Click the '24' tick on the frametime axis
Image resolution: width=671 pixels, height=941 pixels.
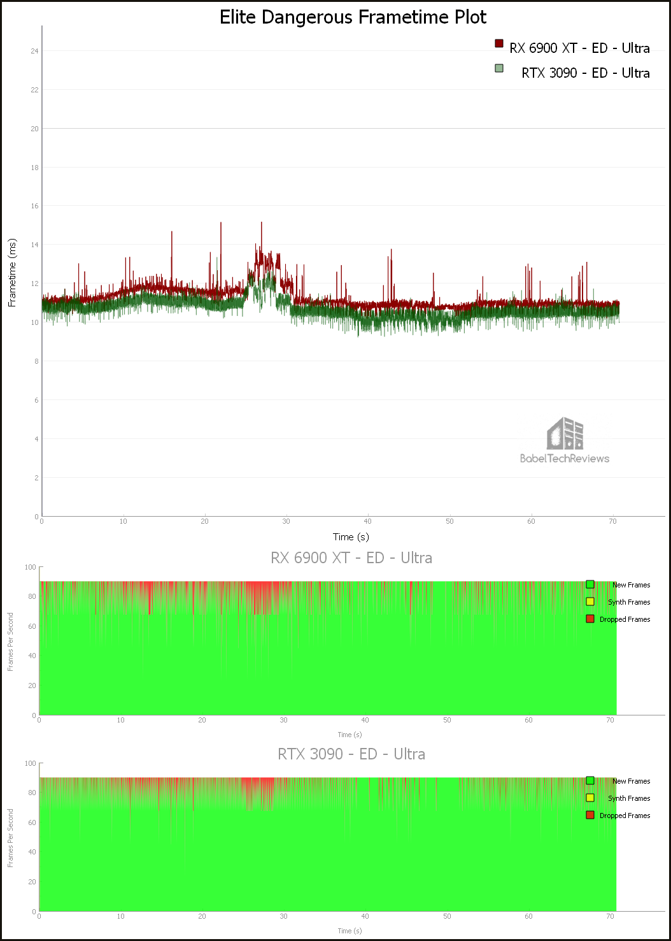(34, 51)
